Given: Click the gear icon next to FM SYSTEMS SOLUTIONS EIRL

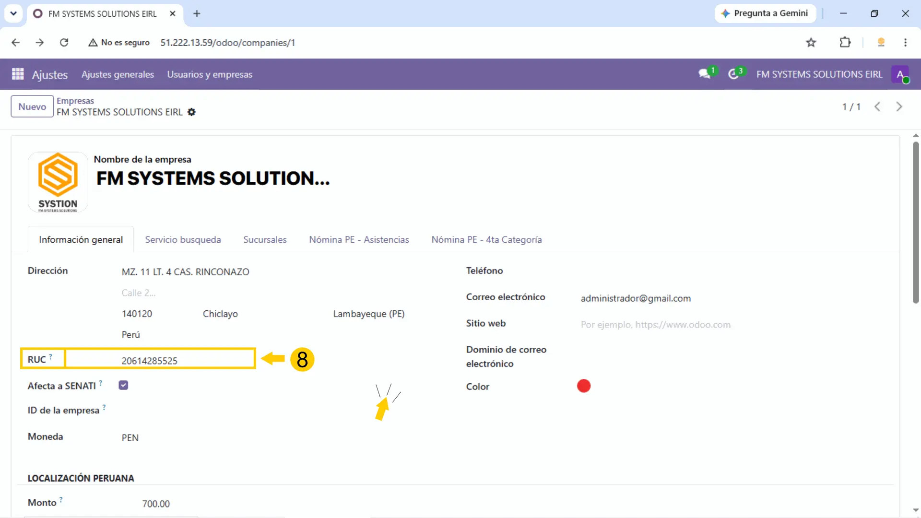Looking at the screenshot, I should point(191,112).
